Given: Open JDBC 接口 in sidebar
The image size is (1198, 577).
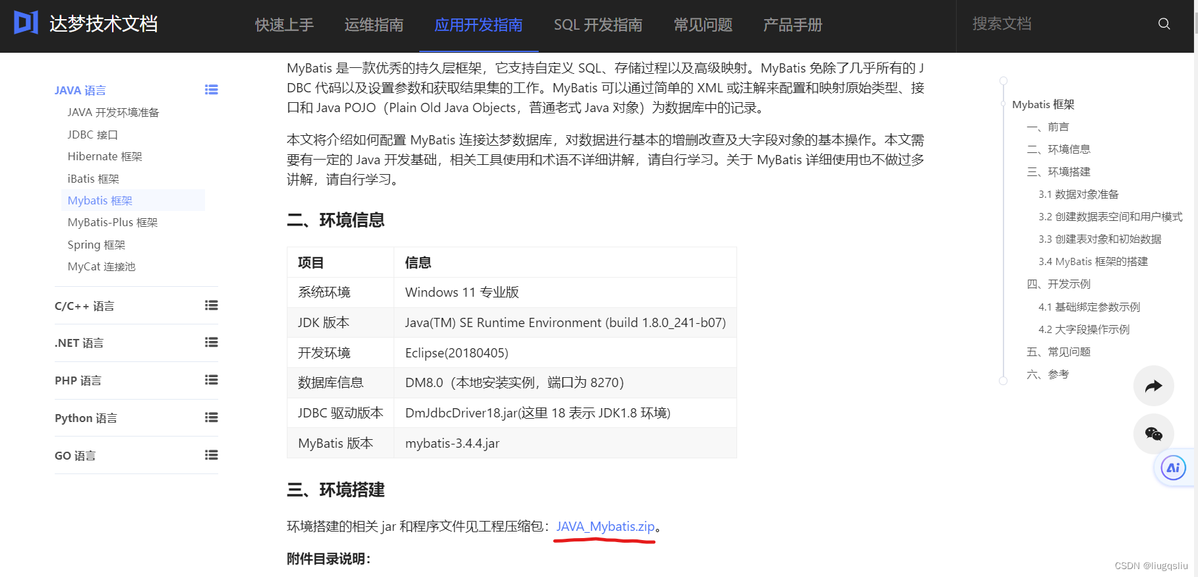Looking at the screenshot, I should tap(92, 135).
